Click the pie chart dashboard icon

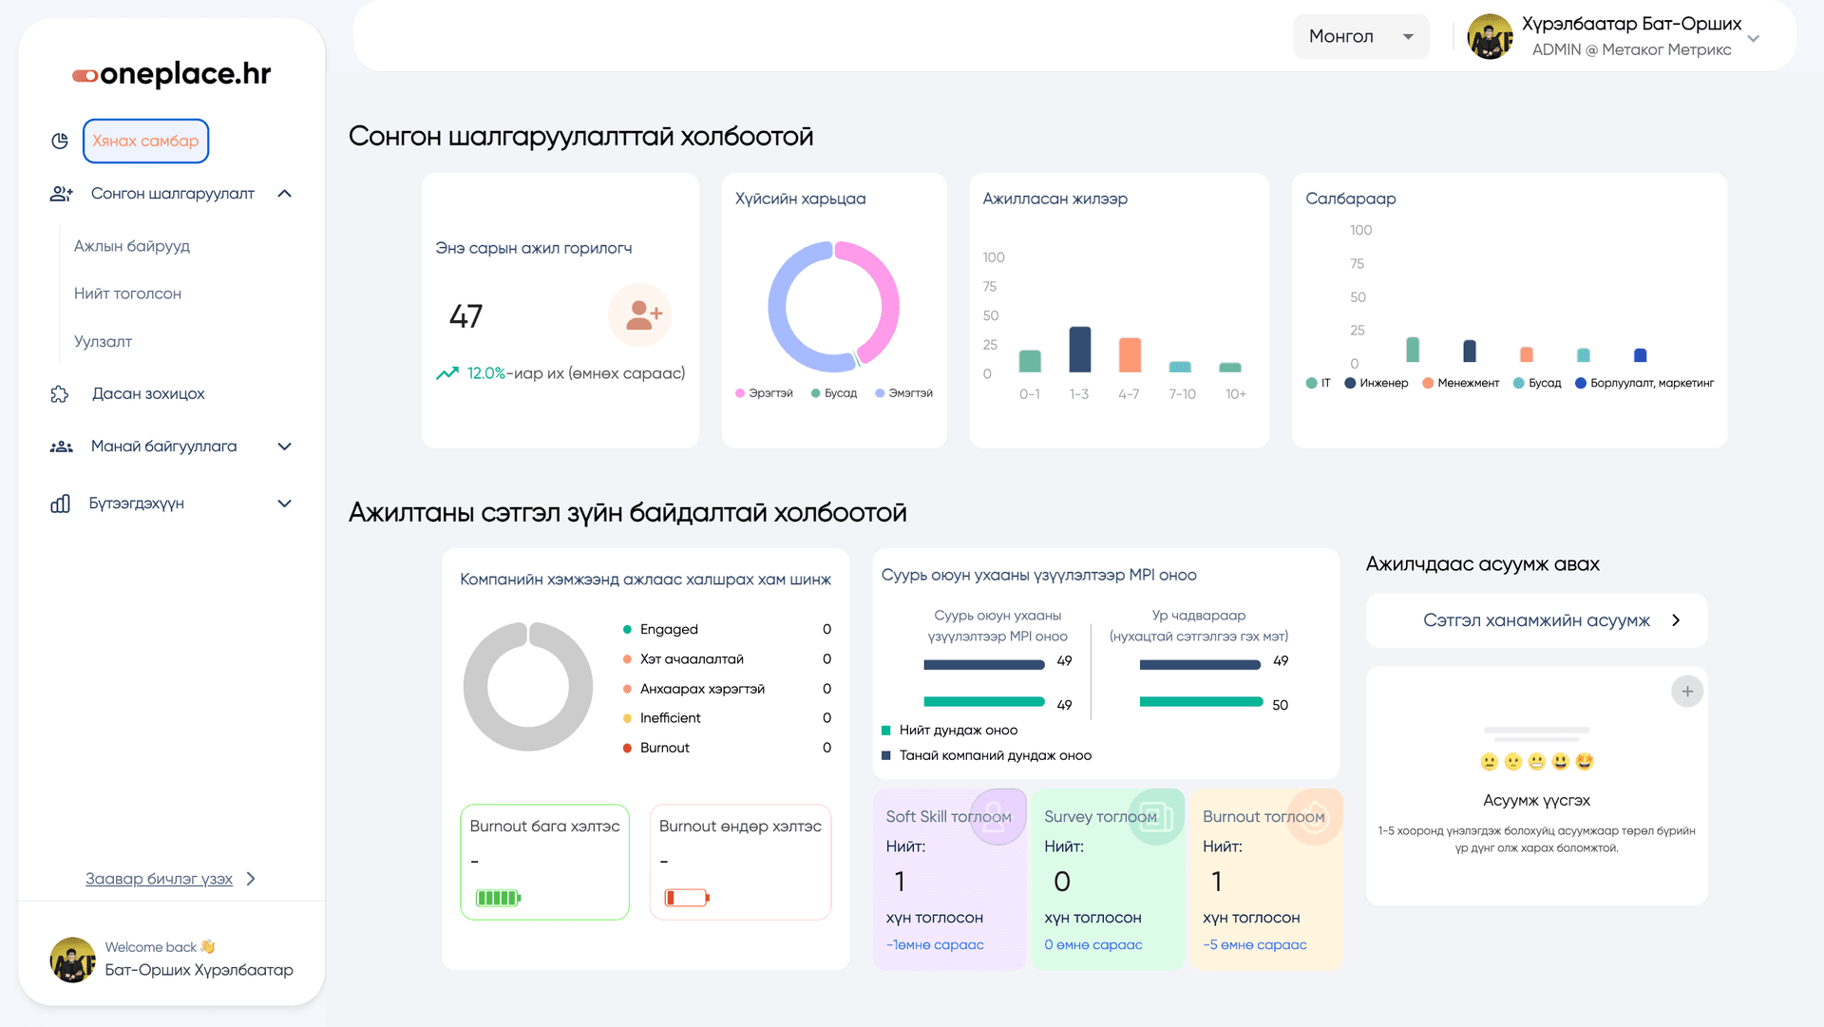60,141
